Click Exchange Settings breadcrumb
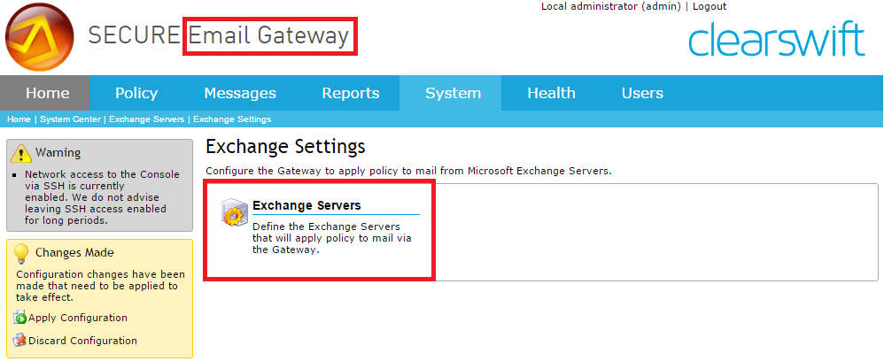 (232, 119)
